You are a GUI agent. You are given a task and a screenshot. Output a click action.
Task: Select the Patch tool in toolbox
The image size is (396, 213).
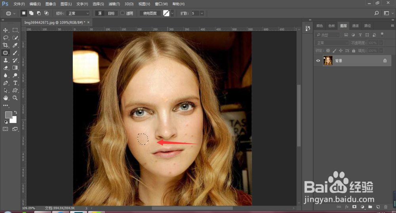[x=5, y=53]
